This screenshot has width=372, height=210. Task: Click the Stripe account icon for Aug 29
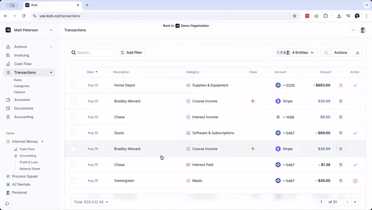pos(278,149)
